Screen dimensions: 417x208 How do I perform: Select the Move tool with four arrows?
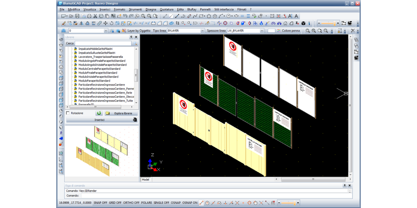tap(105, 23)
